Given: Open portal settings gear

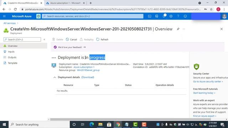Looking at the screenshot, I should [x=171, y=16].
